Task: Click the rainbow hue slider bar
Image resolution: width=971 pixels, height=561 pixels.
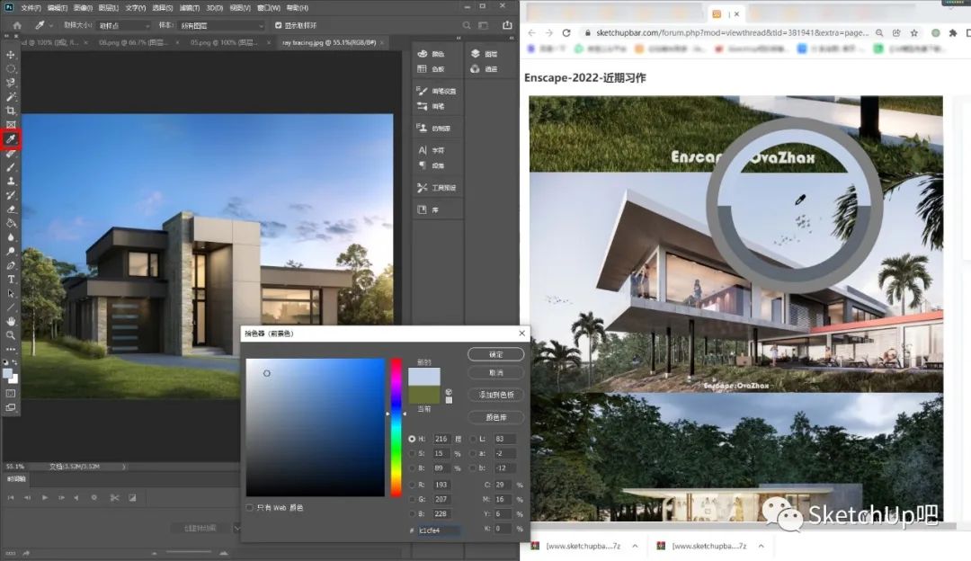Action: click(x=396, y=427)
